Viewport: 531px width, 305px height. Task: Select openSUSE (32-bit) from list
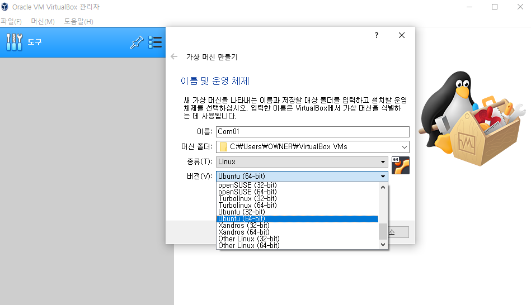297,185
